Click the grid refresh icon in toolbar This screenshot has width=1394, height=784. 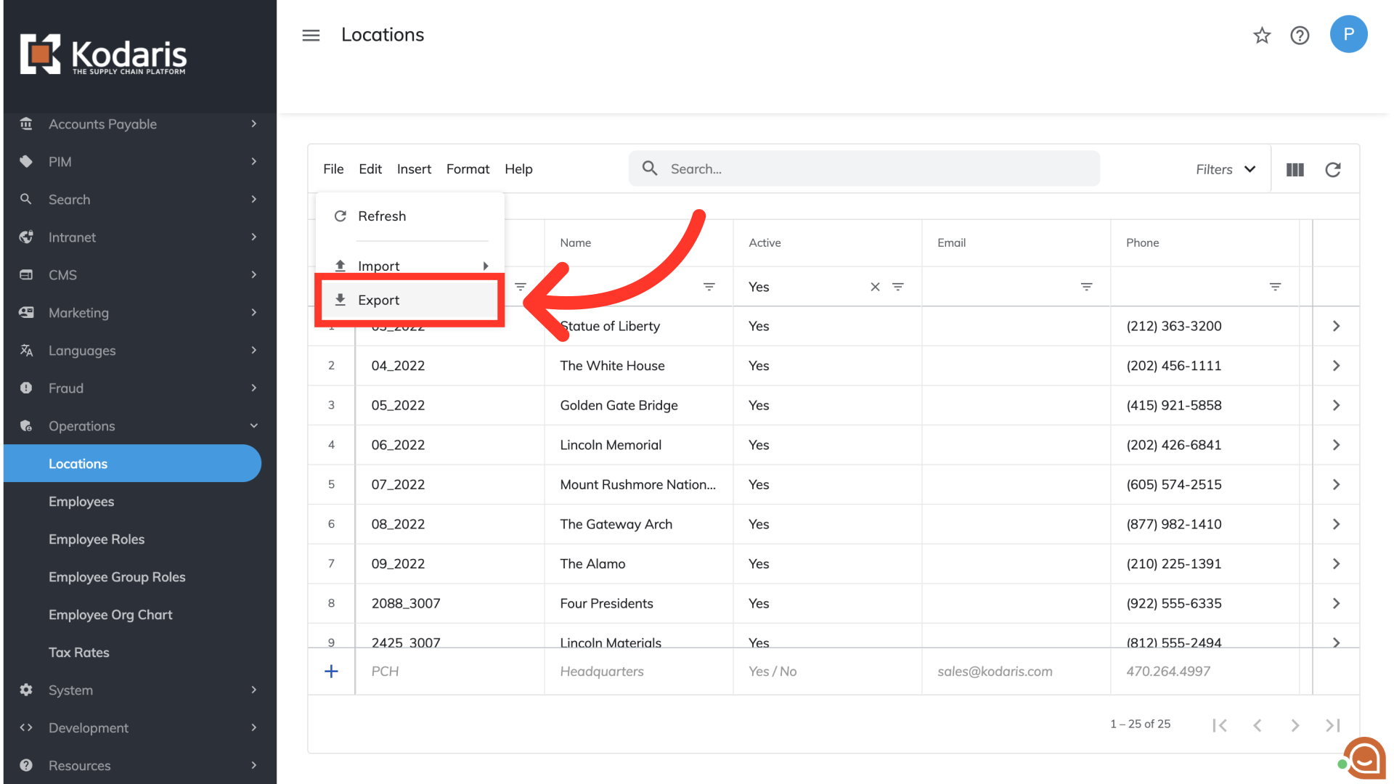pos(1333,169)
